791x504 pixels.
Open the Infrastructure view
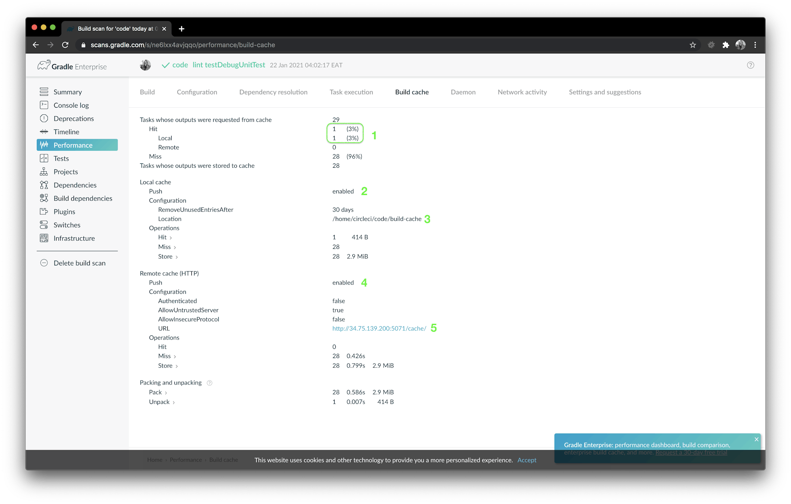coord(74,238)
